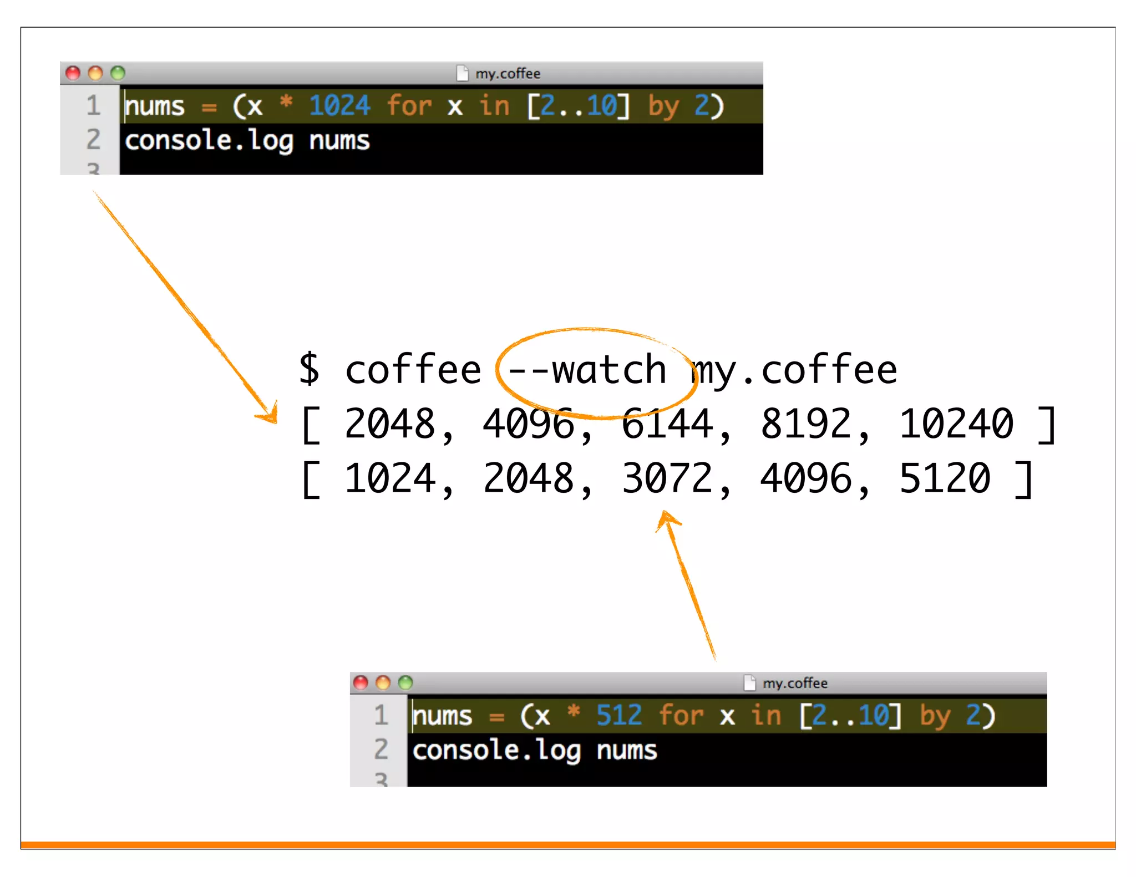The width and height of the screenshot is (1136, 877).
Task: Click the document icon in bottom window title
Action: (749, 682)
